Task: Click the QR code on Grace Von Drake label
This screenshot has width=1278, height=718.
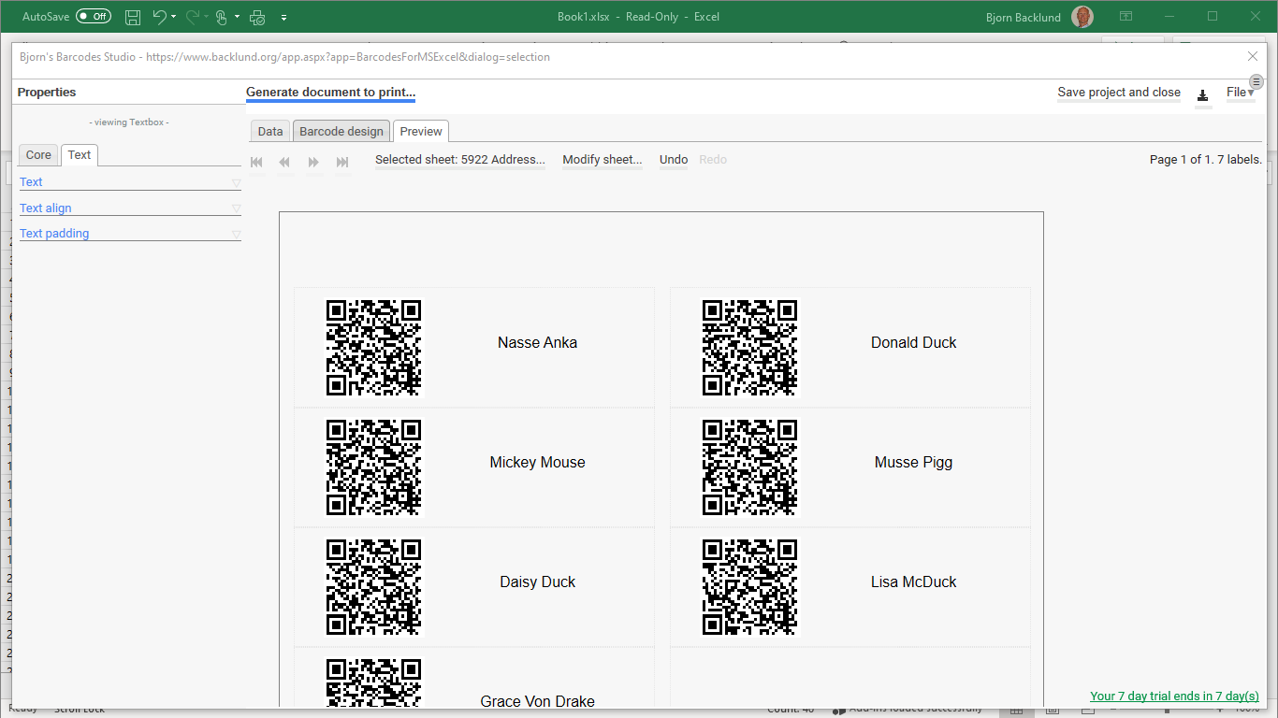Action: (374, 682)
